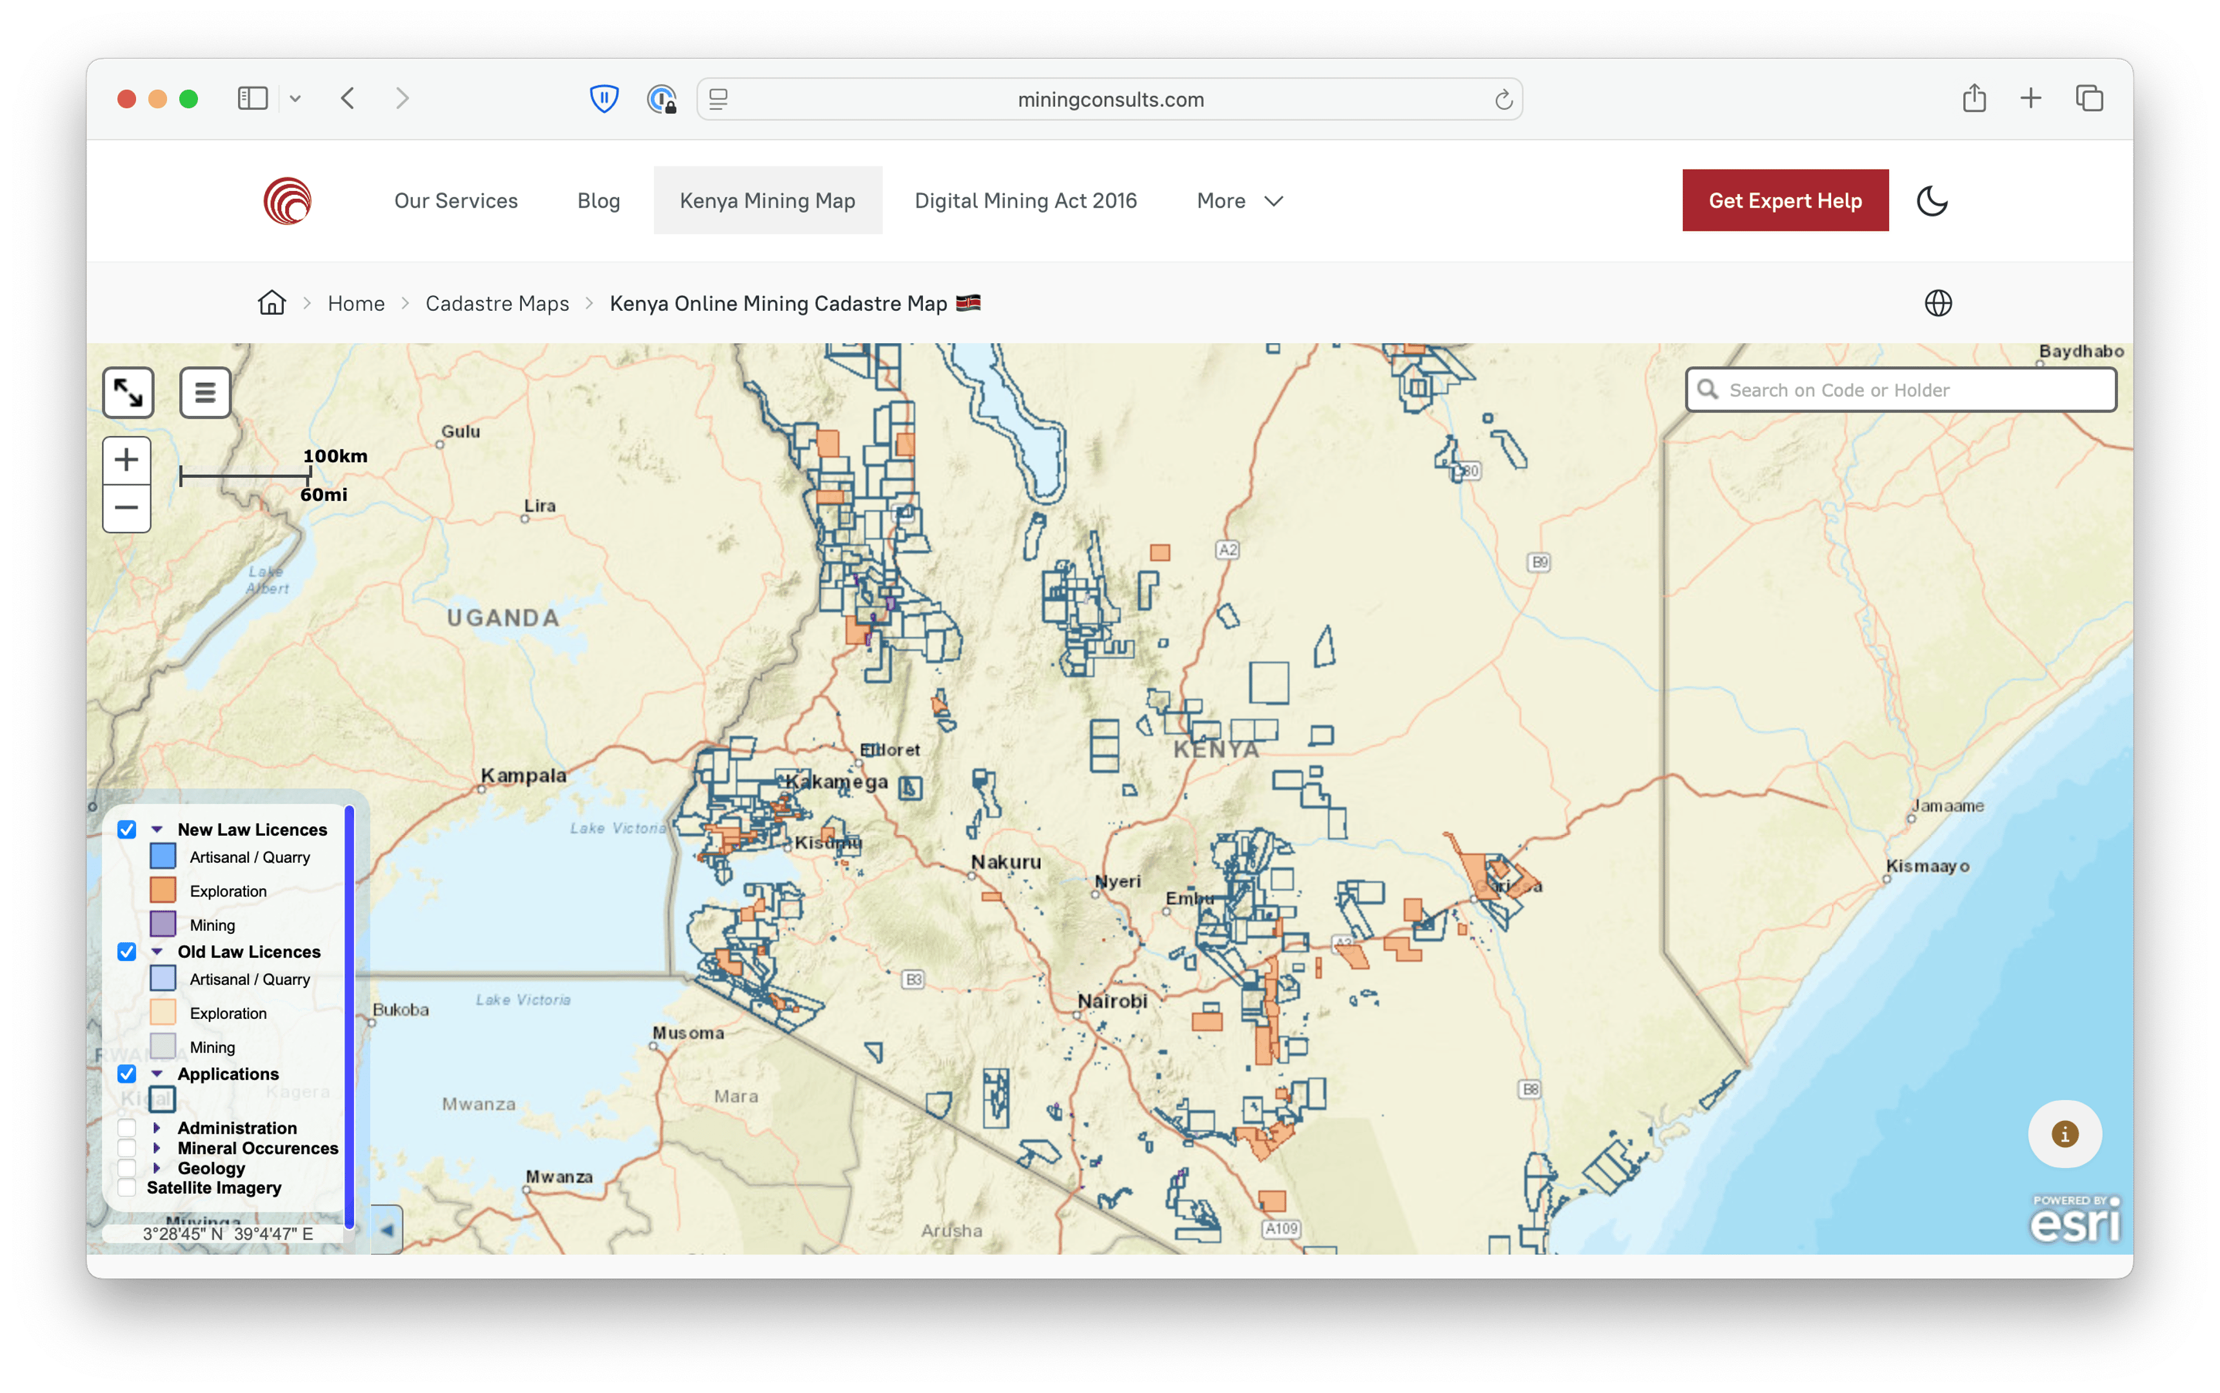Open the Share menu in Safari
Image resolution: width=2220 pixels, height=1393 pixels.
(1973, 97)
